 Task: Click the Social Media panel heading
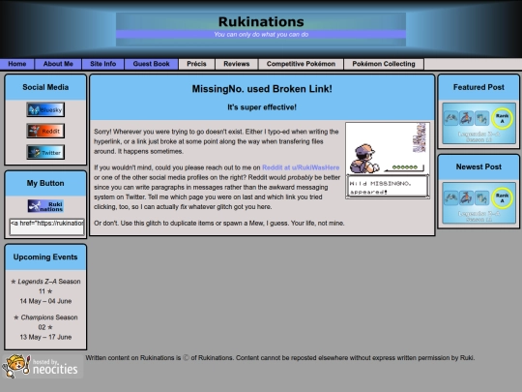pyautogui.click(x=45, y=87)
